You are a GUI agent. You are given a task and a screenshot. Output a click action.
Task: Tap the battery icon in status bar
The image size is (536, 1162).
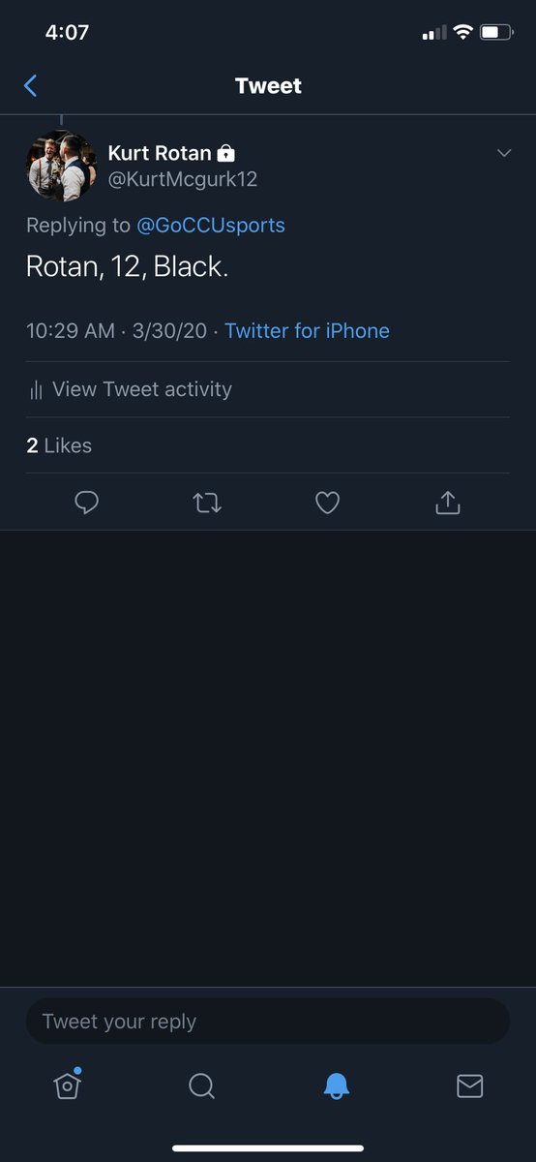496,33
